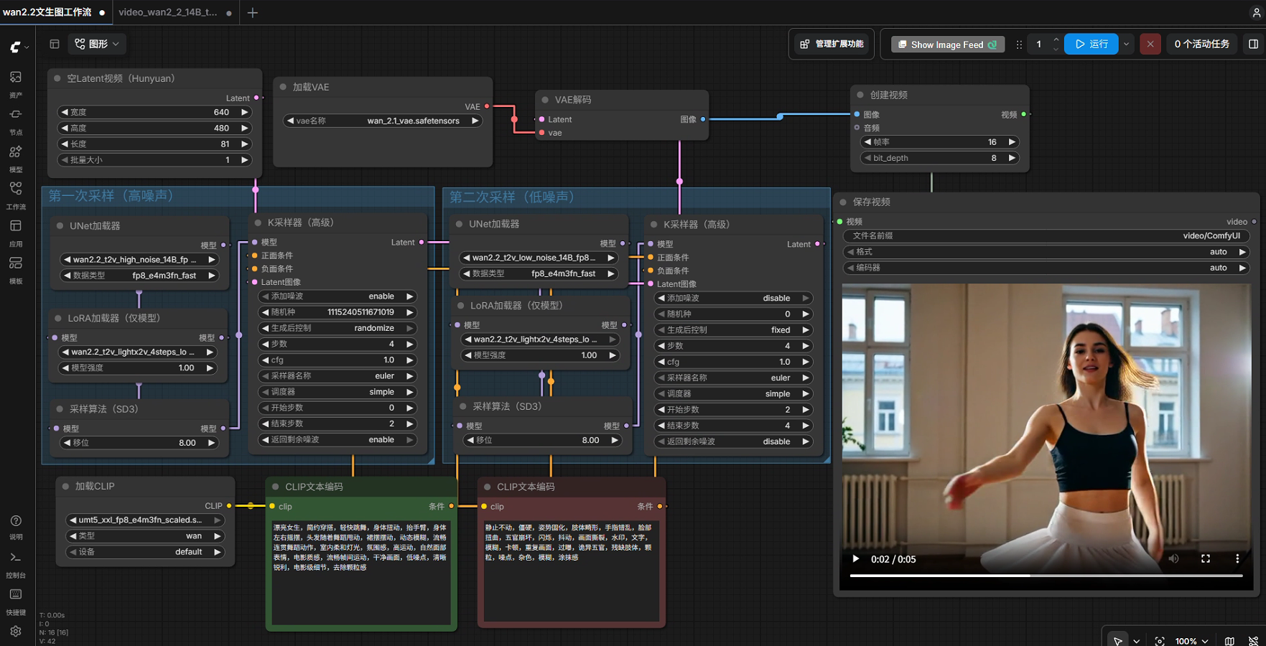Click the positive prompt text box
The width and height of the screenshot is (1266, 646).
(x=360, y=571)
